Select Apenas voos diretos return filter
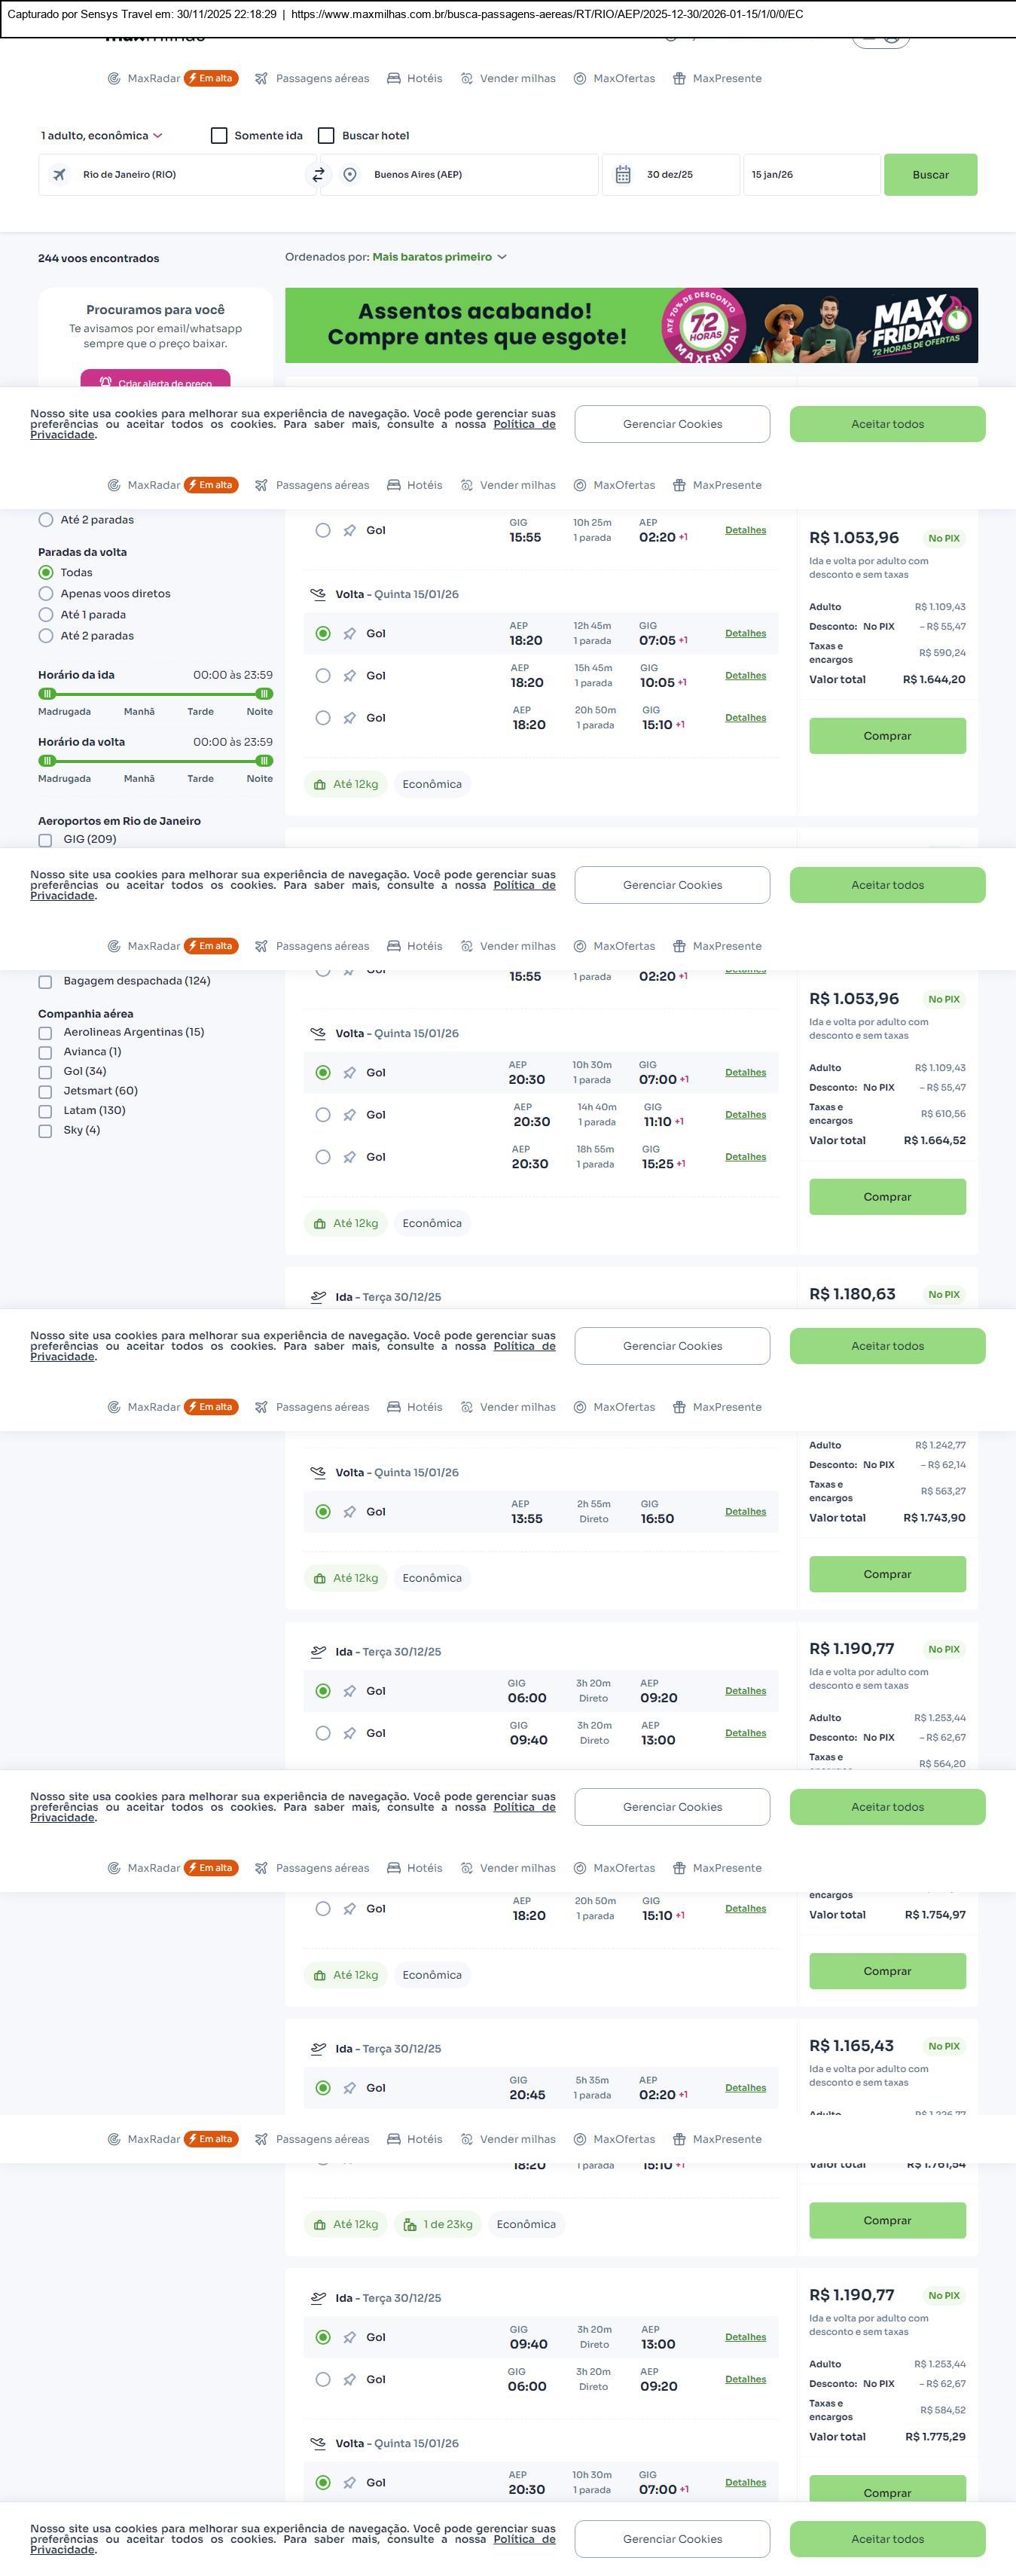 tap(46, 594)
